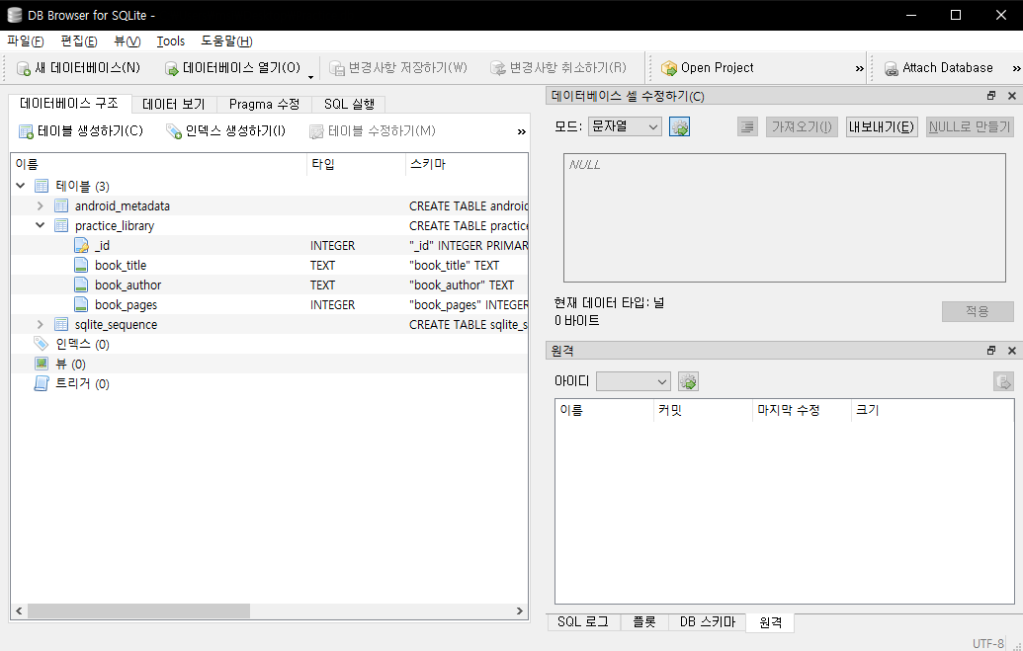Image resolution: width=1023 pixels, height=651 pixels.
Task: Open the 편집(E) menu
Action: click(79, 41)
